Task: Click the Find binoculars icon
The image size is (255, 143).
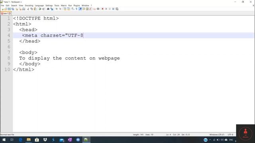Action: (x=48, y=9)
